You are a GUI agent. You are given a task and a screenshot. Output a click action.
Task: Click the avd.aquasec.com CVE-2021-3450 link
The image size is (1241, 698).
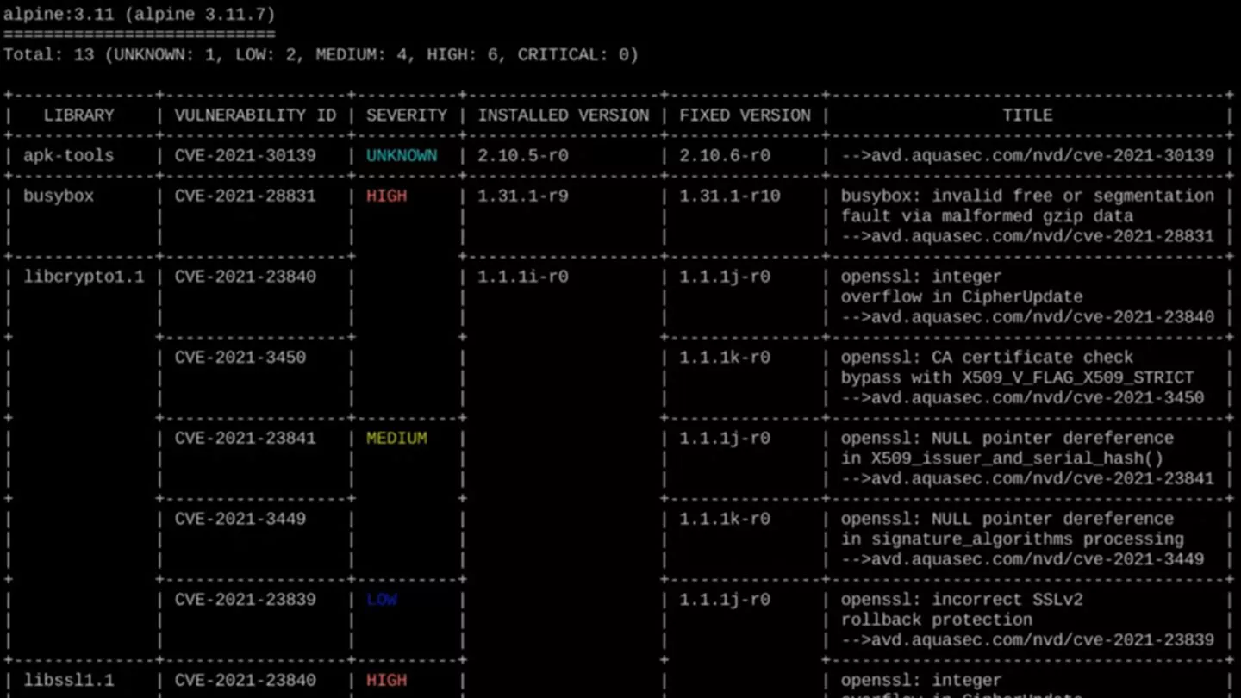point(1022,398)
